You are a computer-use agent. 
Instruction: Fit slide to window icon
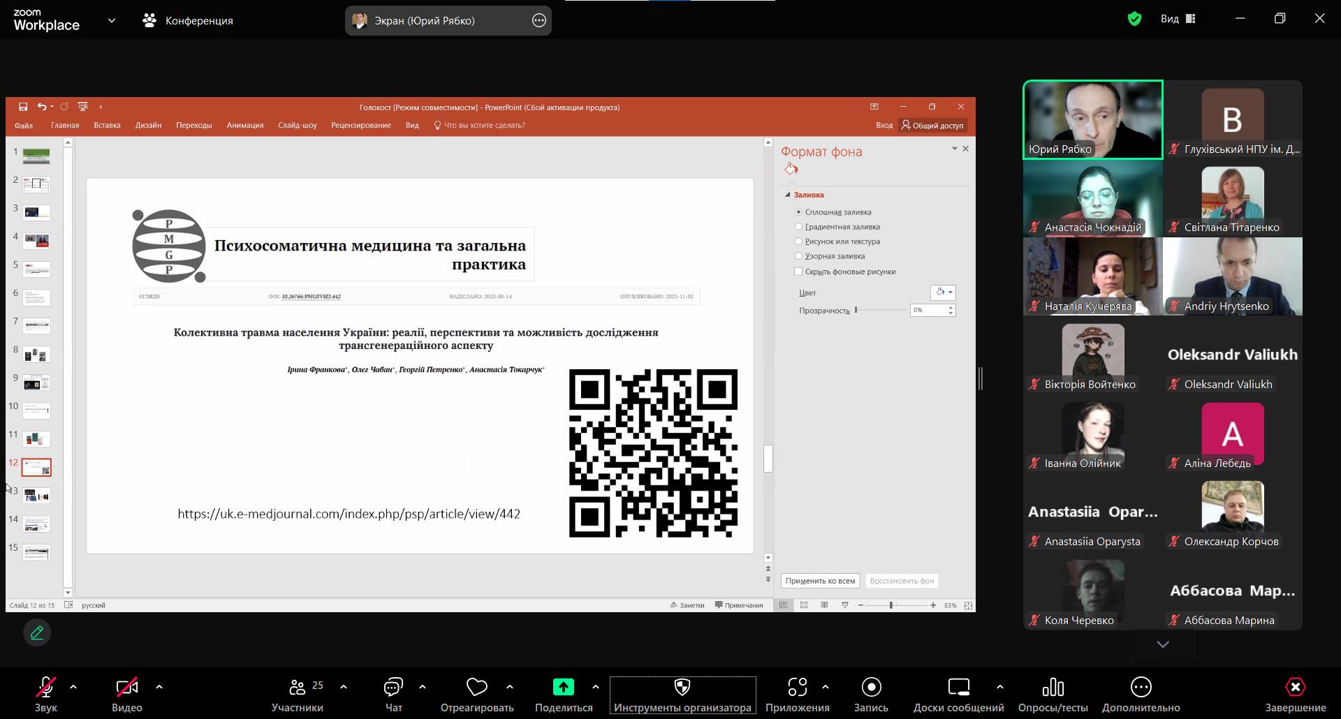click(x=968, y=605)
